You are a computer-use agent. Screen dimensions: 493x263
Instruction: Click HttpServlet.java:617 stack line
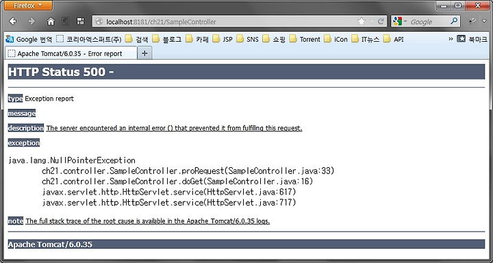click(x=169, y=192)
